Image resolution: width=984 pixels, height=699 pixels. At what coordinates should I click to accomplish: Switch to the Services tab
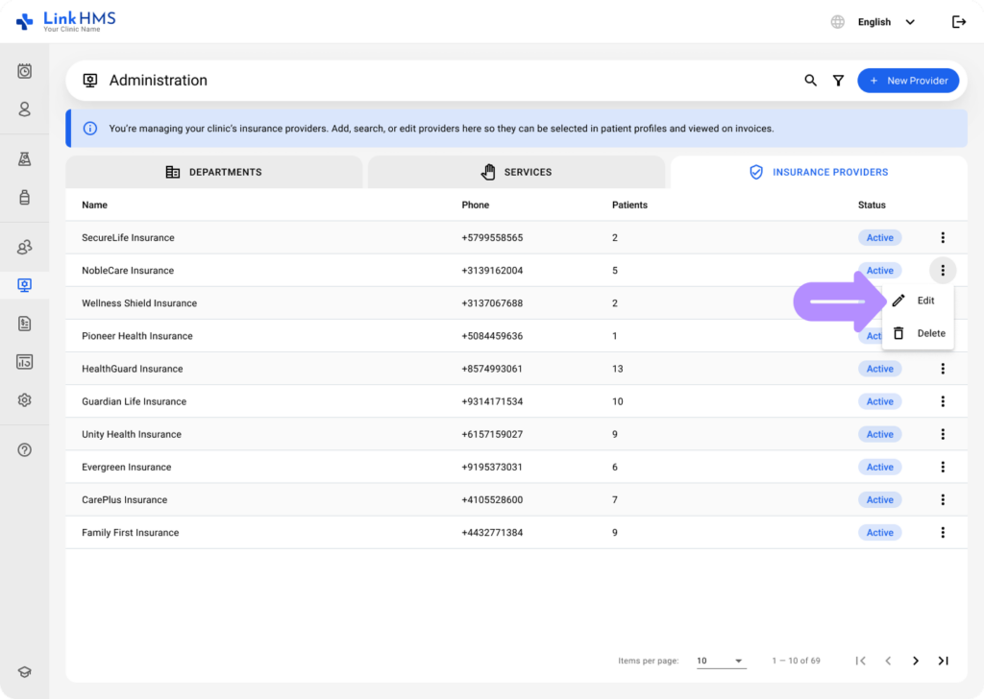(516, 172)
